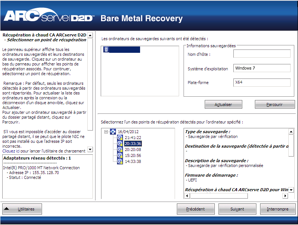
Task: Open the Utilitaires menu button
Action: click(x=22, y=209)
